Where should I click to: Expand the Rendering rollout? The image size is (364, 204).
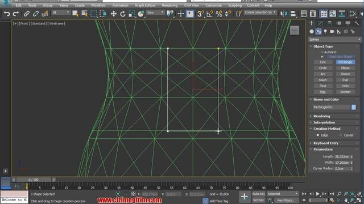(x=322, y=116)
